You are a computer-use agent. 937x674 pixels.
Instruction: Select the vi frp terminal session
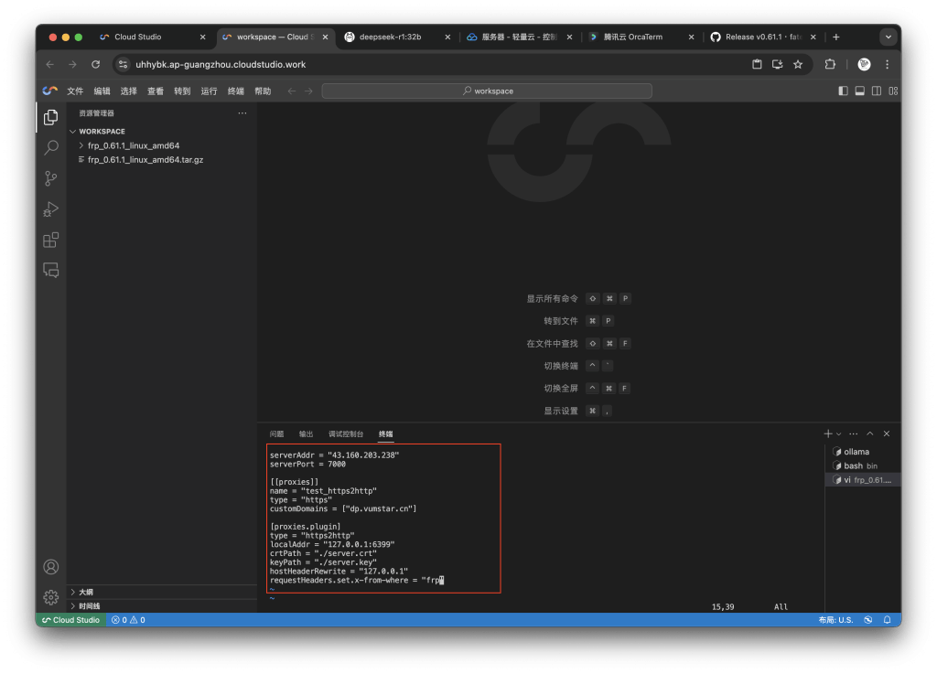pos(863,480)
